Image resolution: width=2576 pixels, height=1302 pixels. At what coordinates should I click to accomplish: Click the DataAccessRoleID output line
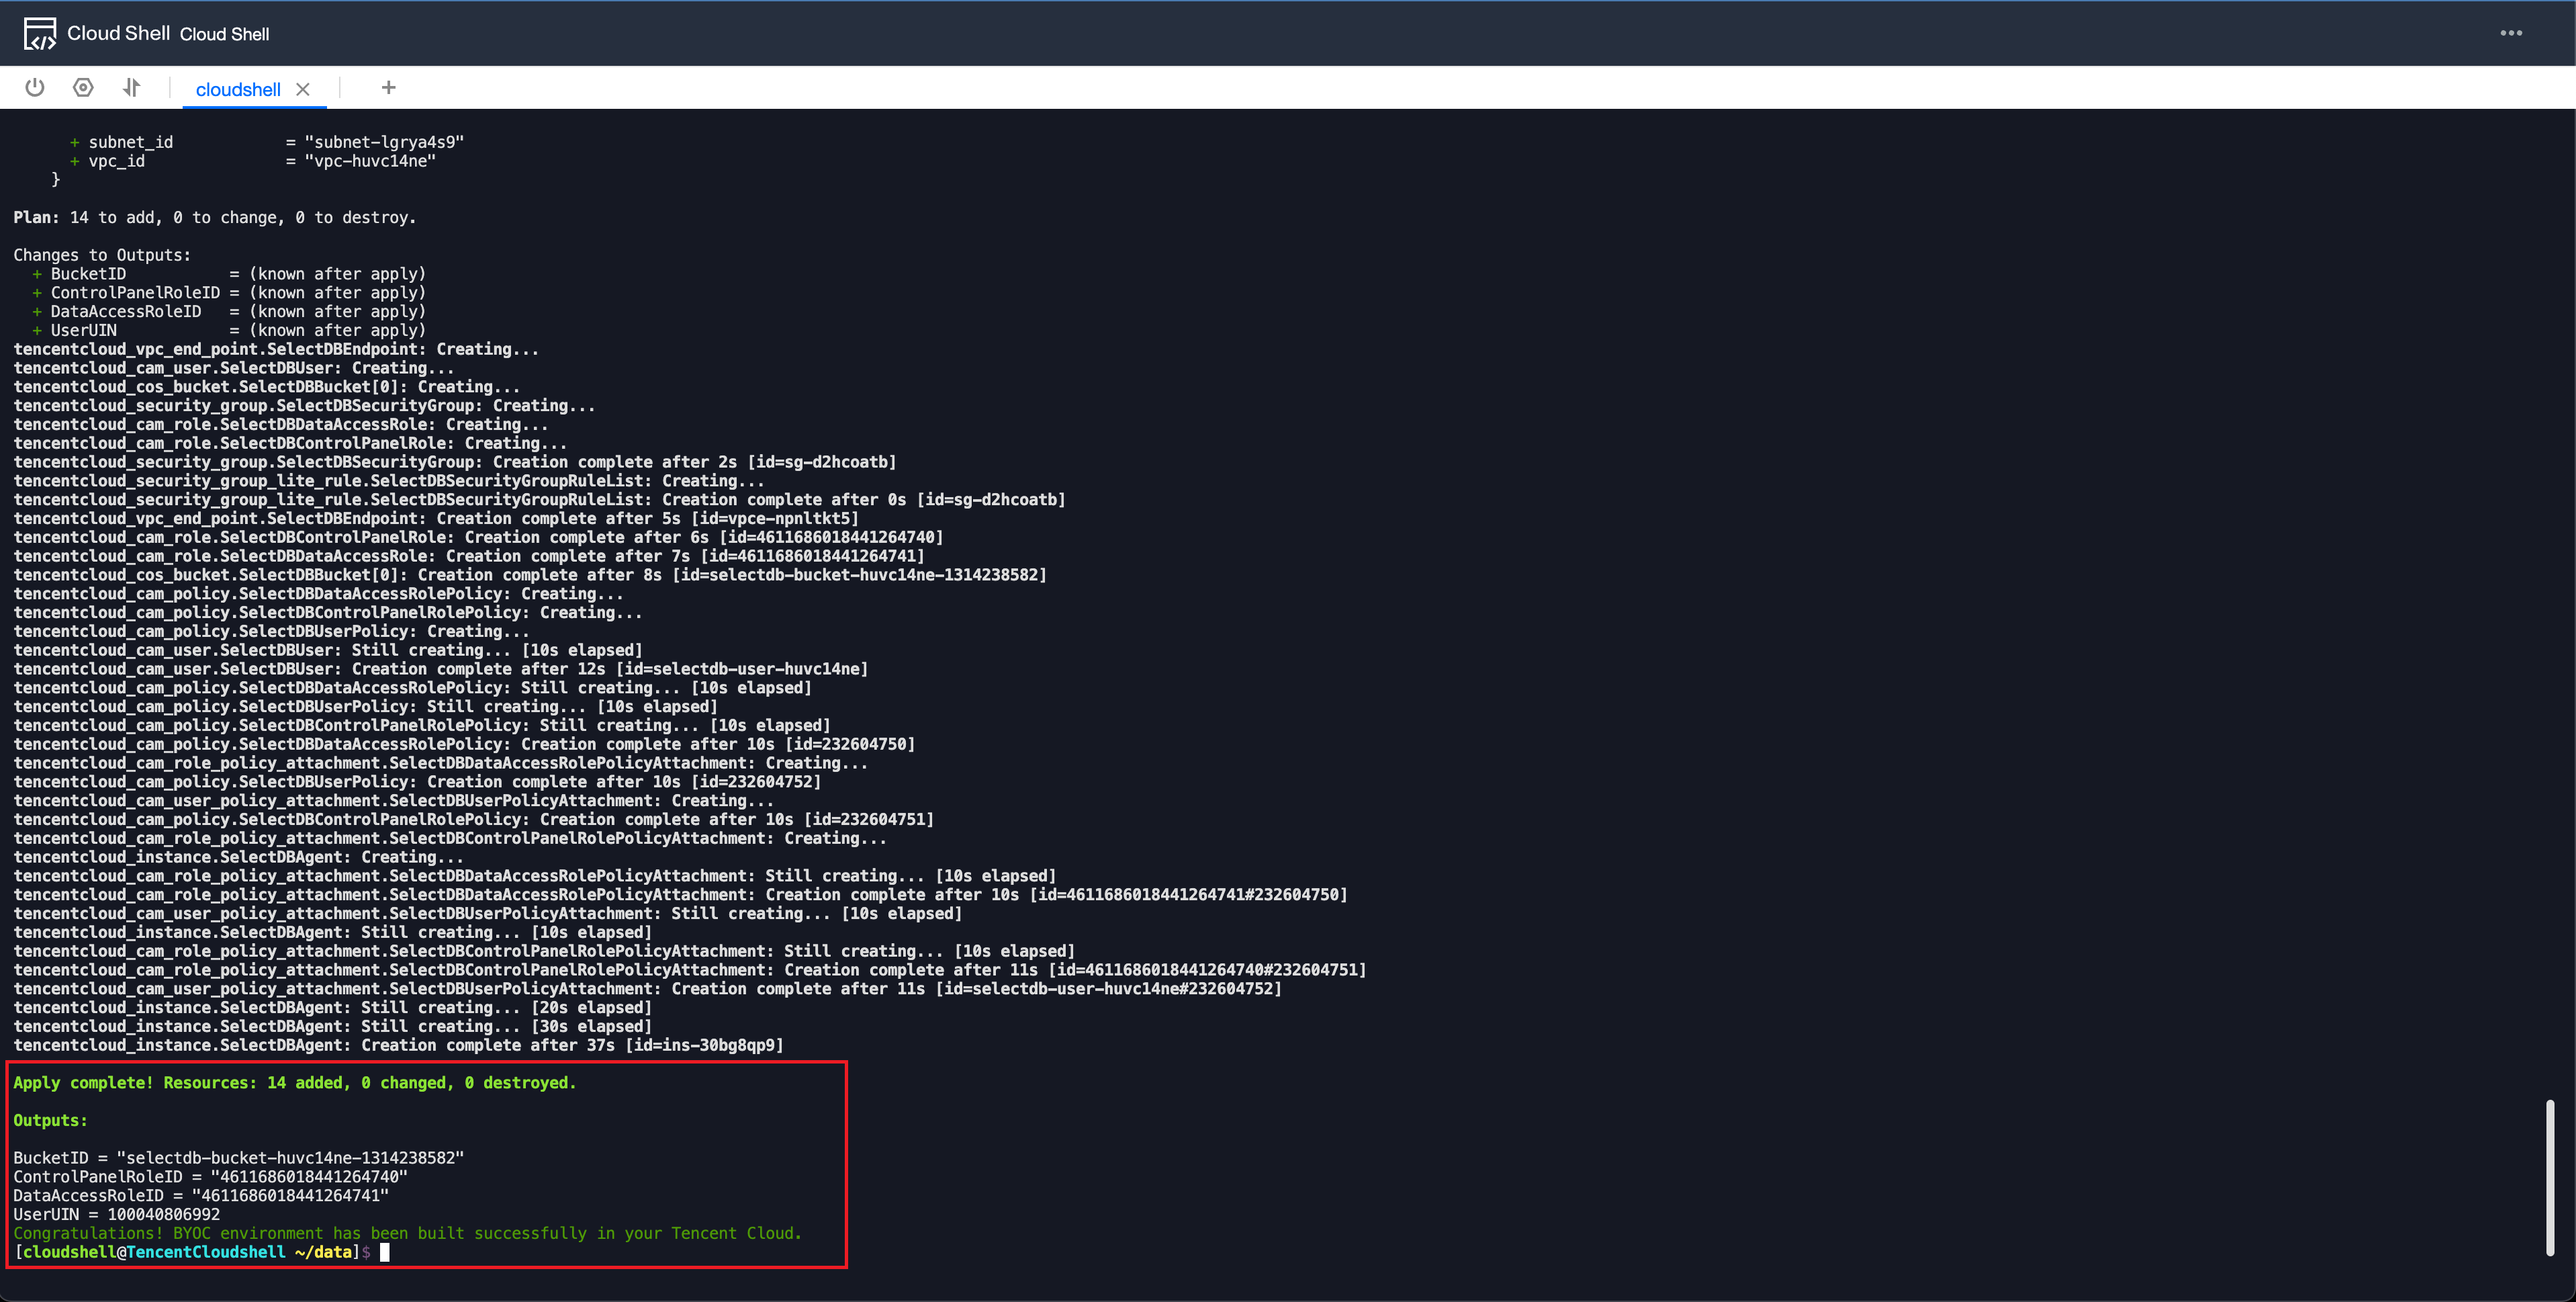tap(201, 1196)
